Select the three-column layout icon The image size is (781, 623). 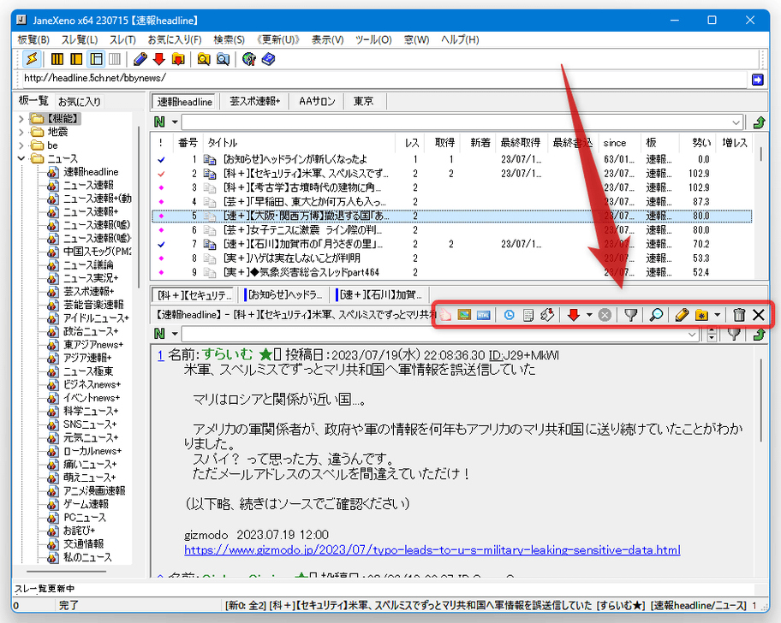(57, 59)
